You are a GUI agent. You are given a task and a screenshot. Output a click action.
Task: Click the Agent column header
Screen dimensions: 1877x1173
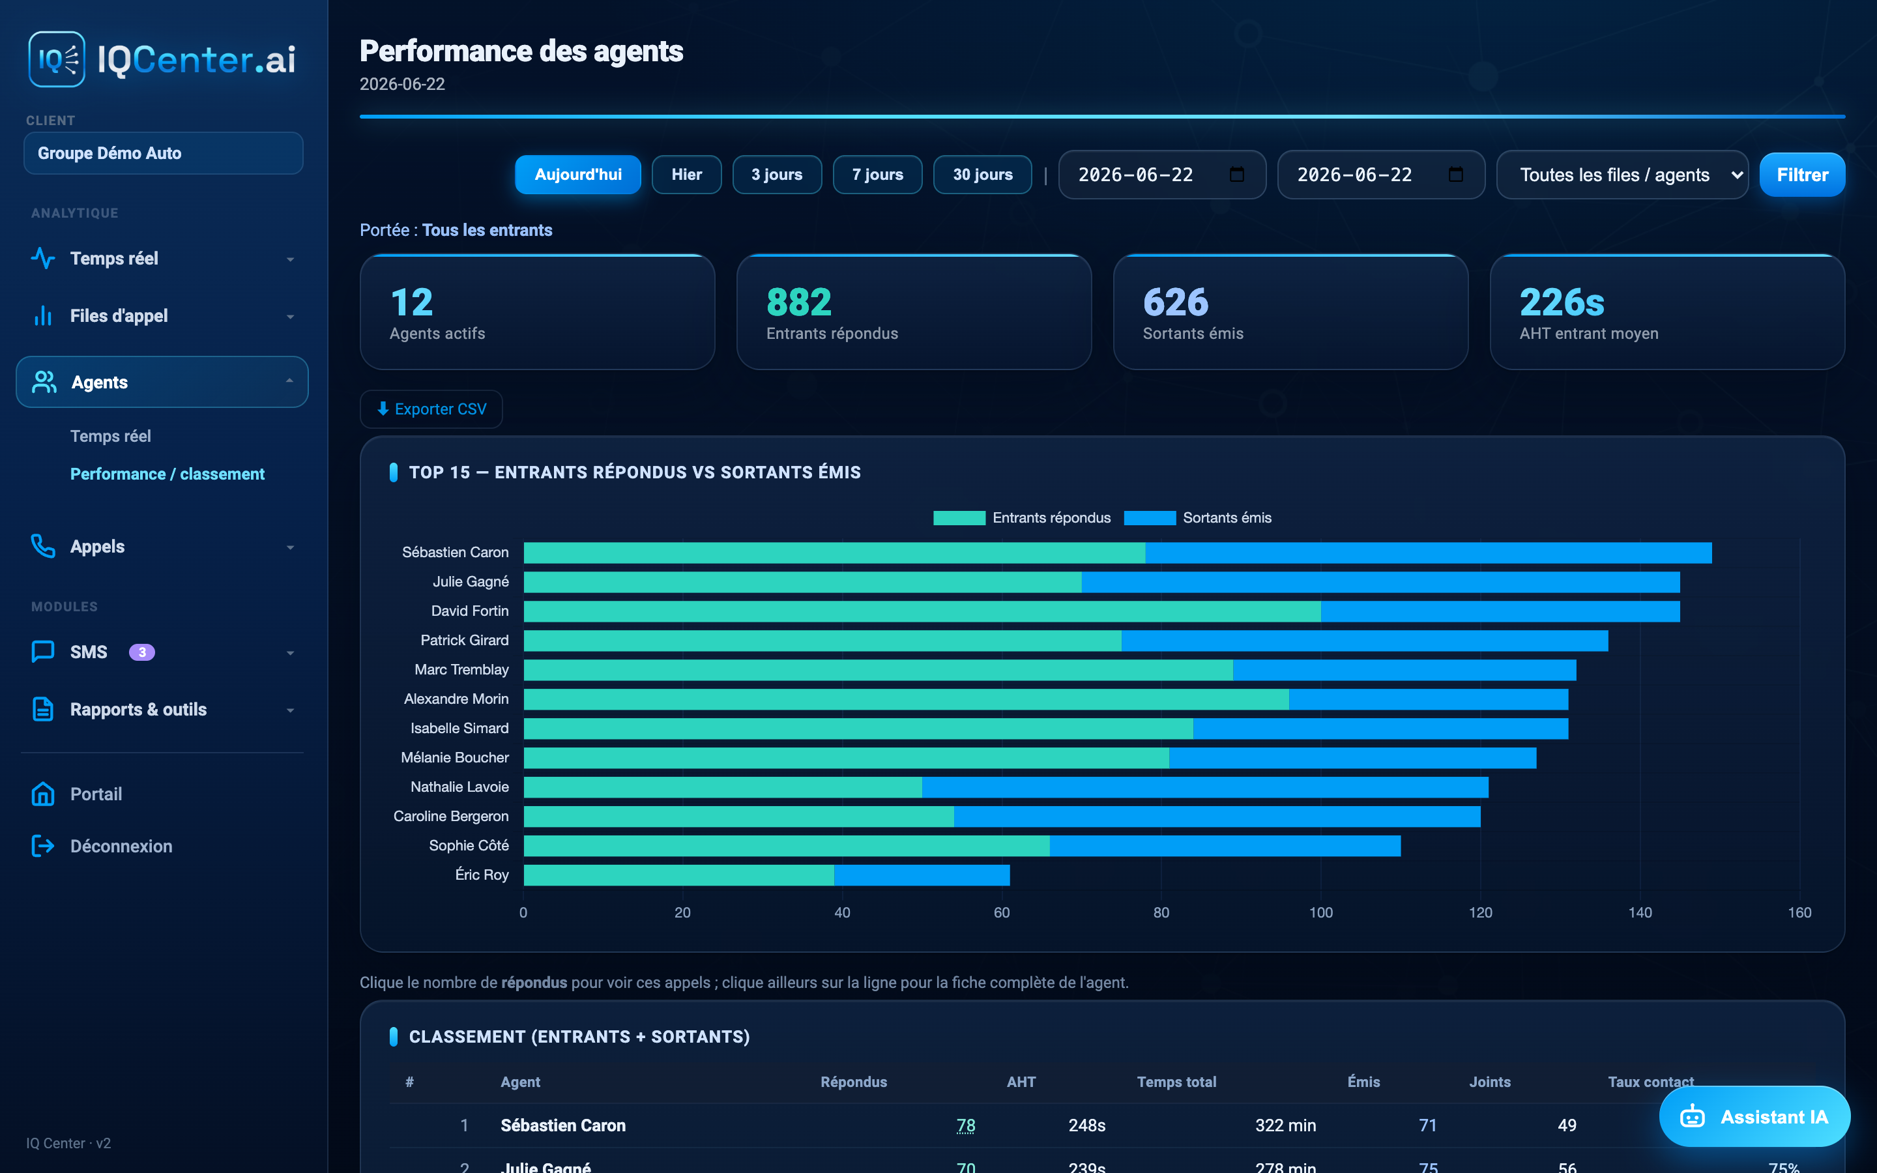(521, 1082)
